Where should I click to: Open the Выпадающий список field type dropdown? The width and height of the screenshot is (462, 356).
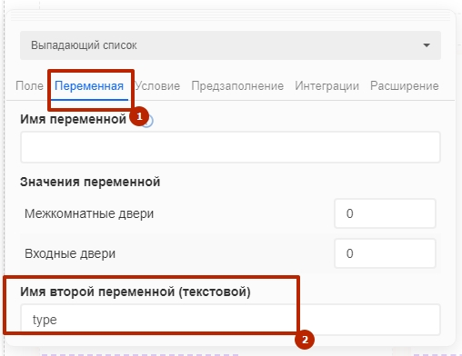pyautogui.click(x=230, y=45)
